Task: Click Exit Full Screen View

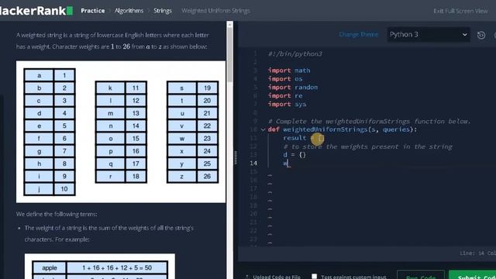Action: click(460, 11)
